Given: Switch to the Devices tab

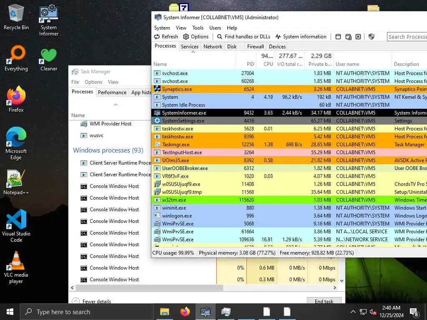Looking at the screenshot, I should (x=277, y=47).
